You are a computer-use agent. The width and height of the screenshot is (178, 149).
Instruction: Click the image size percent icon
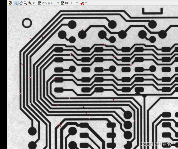pos(62,3)
